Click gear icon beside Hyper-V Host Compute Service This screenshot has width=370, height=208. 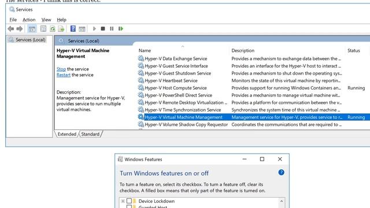pos(141,88)
